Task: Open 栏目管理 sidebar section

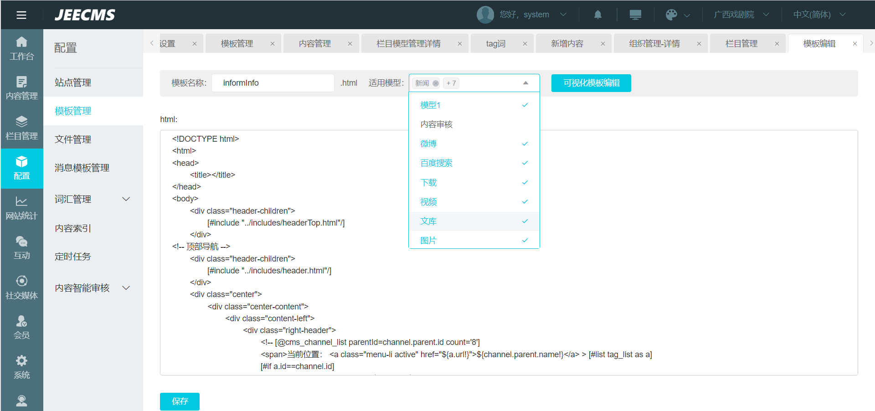Action: 22,128
